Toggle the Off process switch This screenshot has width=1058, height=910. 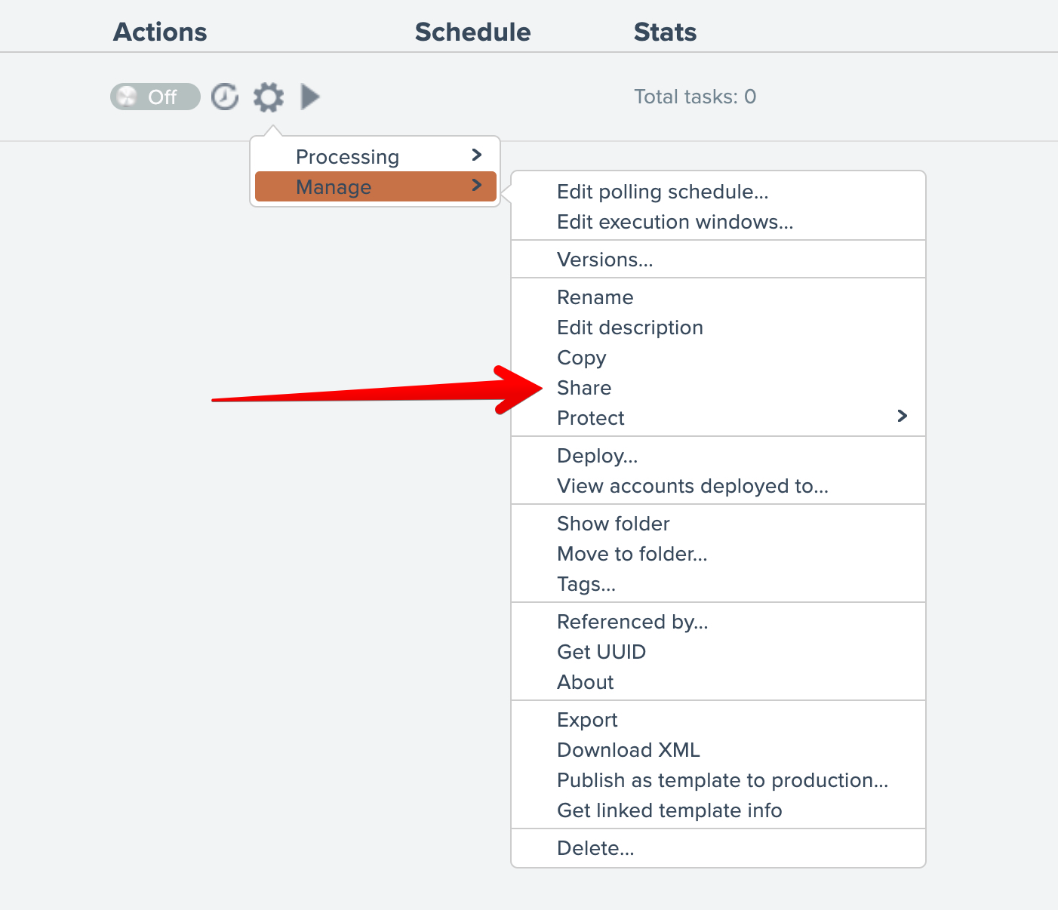[x=155, y=97]
